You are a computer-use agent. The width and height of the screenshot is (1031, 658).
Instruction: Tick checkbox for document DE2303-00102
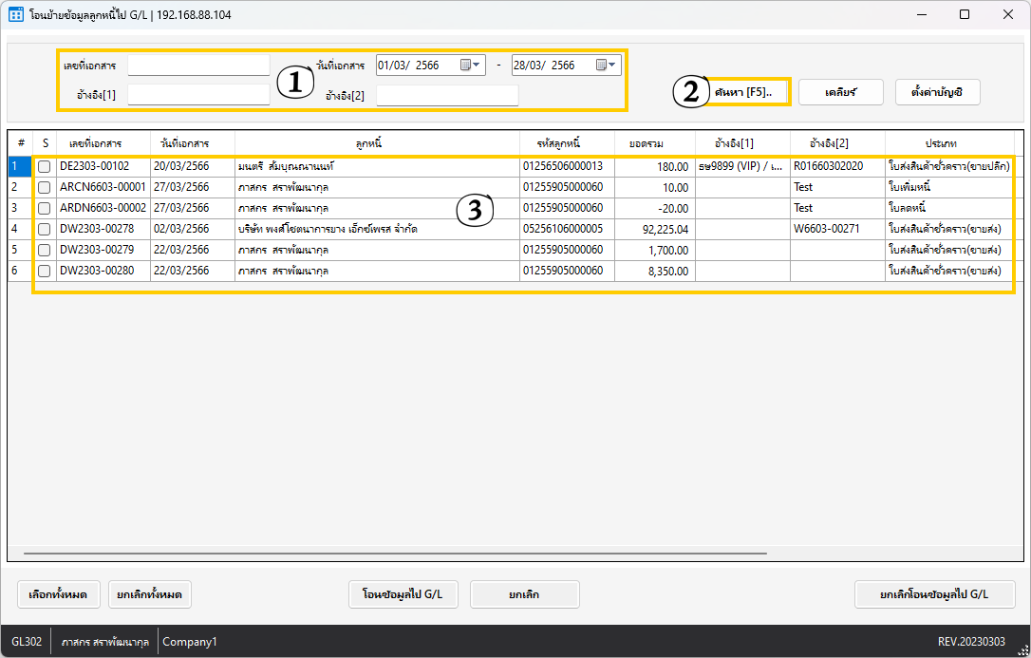click(45, 166)
